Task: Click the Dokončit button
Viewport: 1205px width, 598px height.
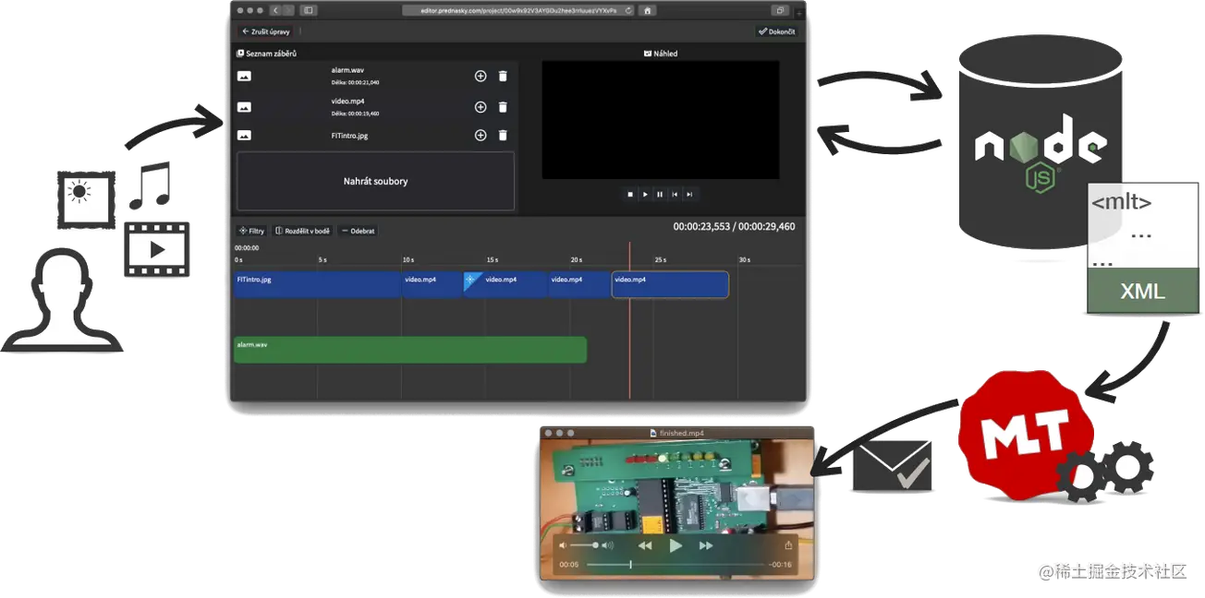Action: point(776,31)
